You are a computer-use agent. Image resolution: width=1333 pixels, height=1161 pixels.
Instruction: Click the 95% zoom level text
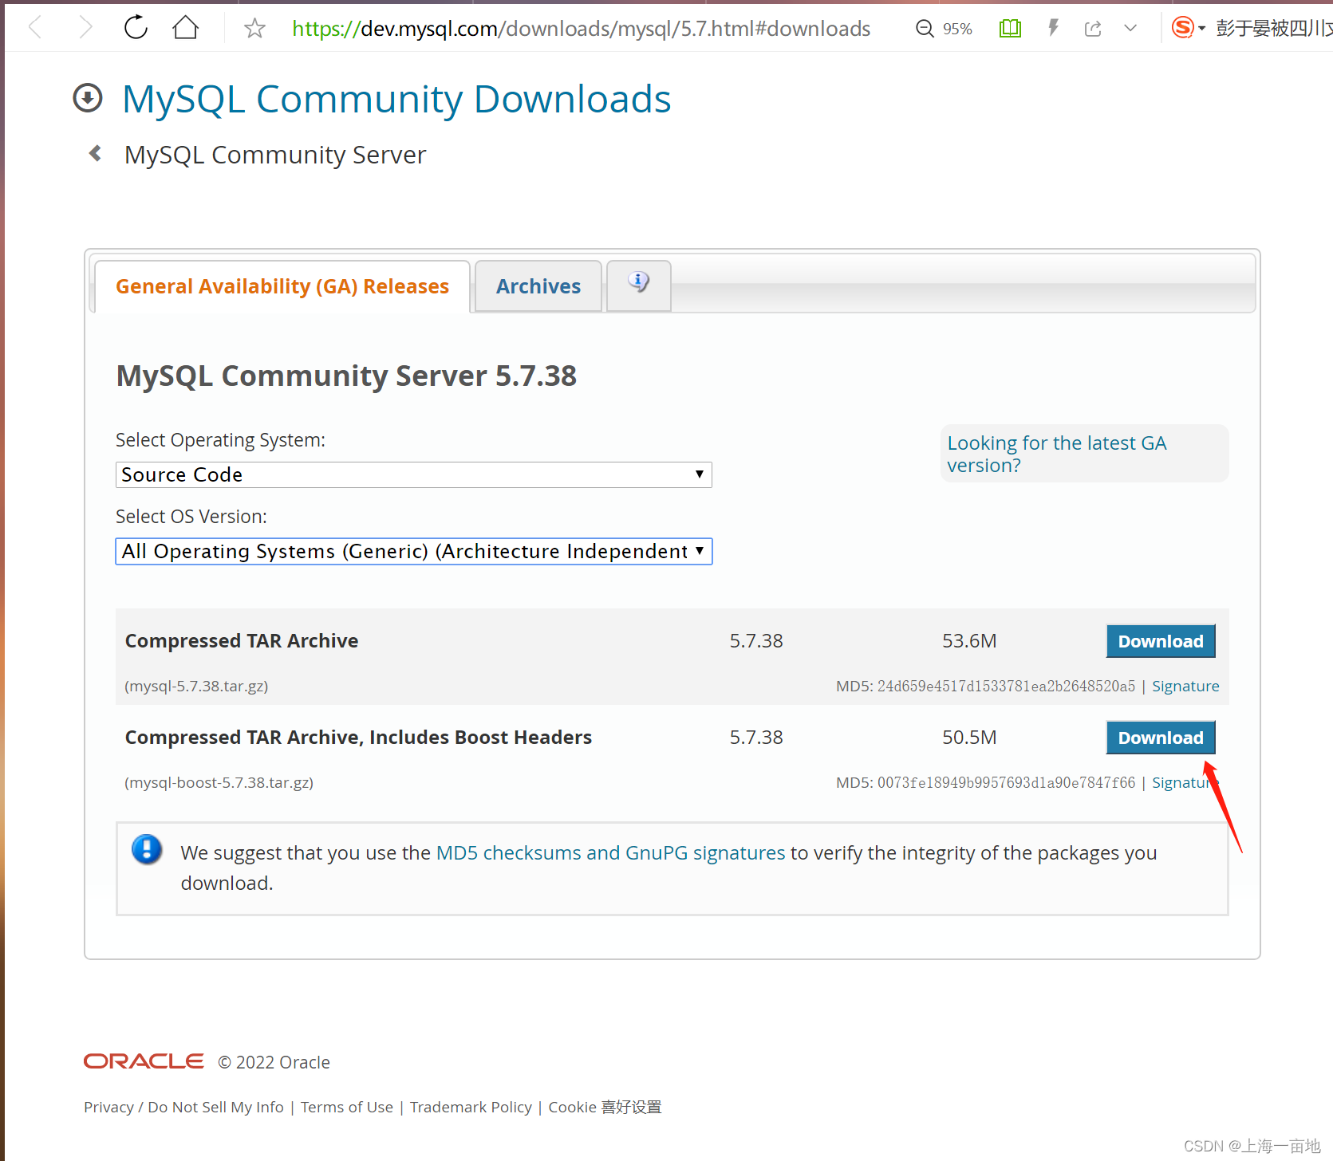[x=957, y=30]
